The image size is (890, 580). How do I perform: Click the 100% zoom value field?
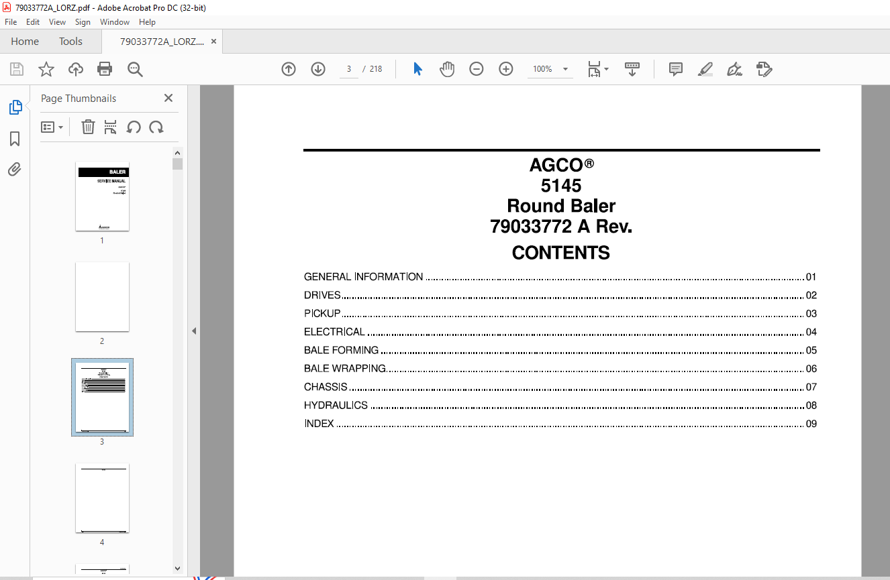coord(542,69)
